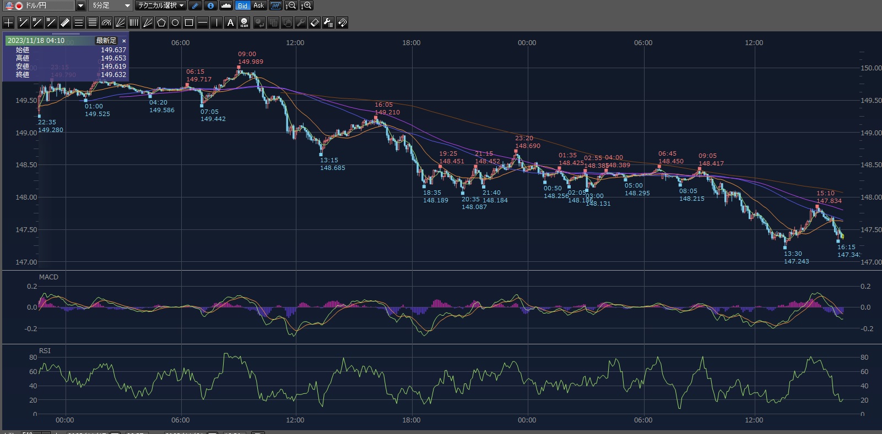Select the Fibonacci fan tool
882x434 pixels.
tap(120, 23)
